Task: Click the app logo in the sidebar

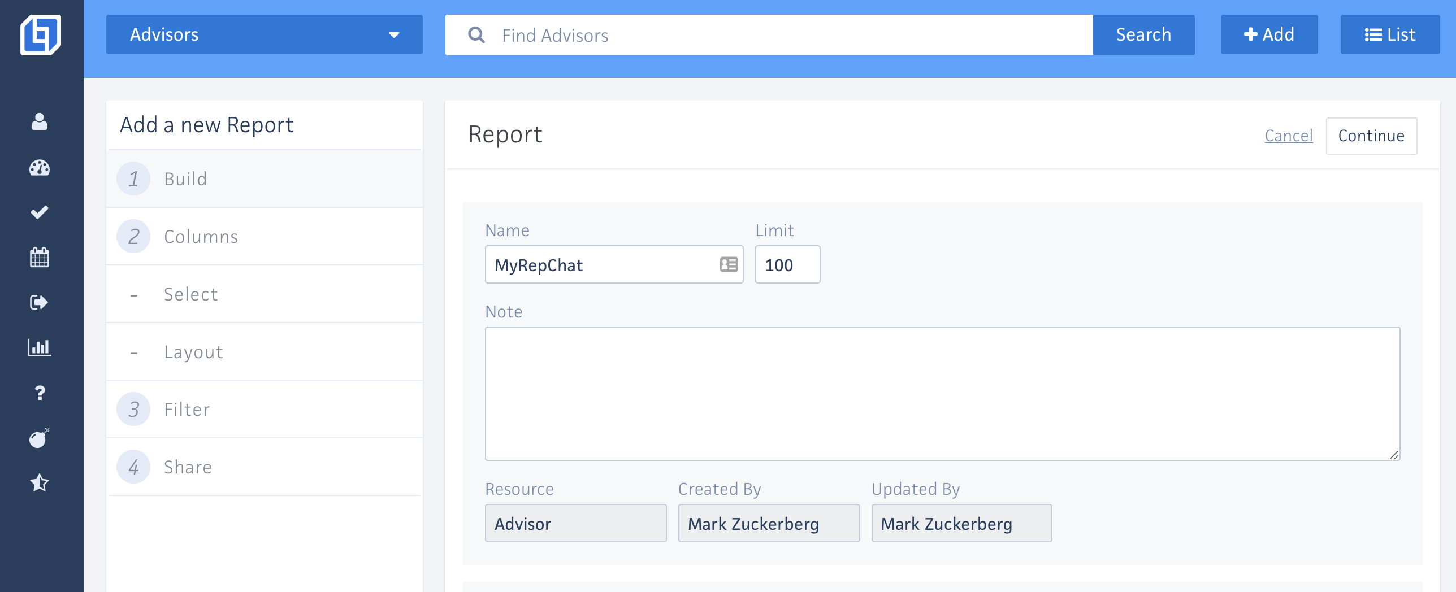Action: tap(41, 35)
